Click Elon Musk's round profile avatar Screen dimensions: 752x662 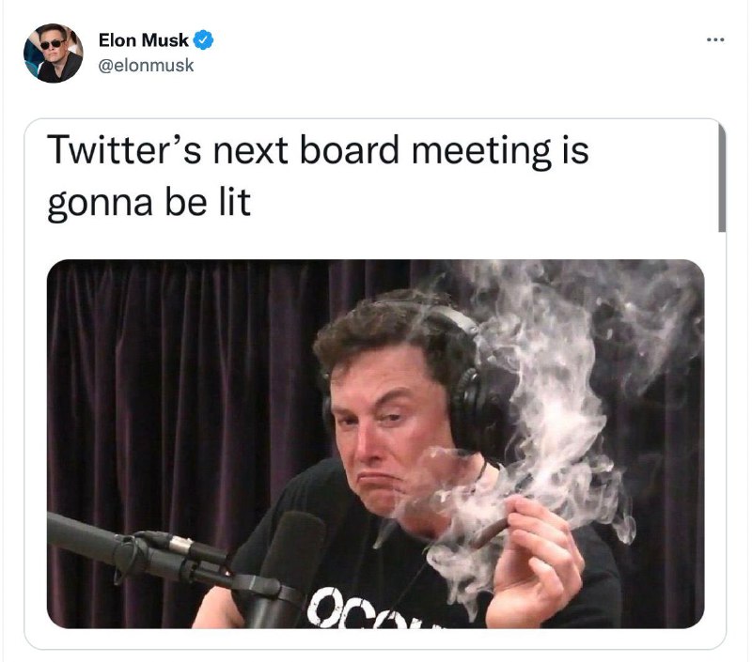click(x=54, y=53)
